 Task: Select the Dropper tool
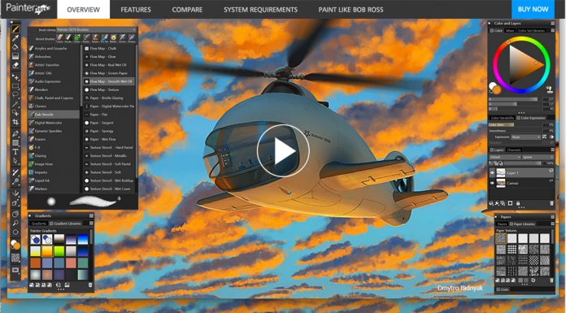pyautogui.click(x=15, y=38)
